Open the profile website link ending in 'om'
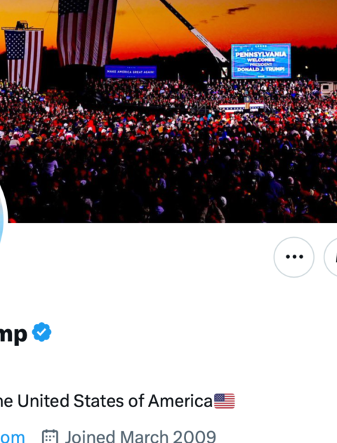 (x=12, y=437)
